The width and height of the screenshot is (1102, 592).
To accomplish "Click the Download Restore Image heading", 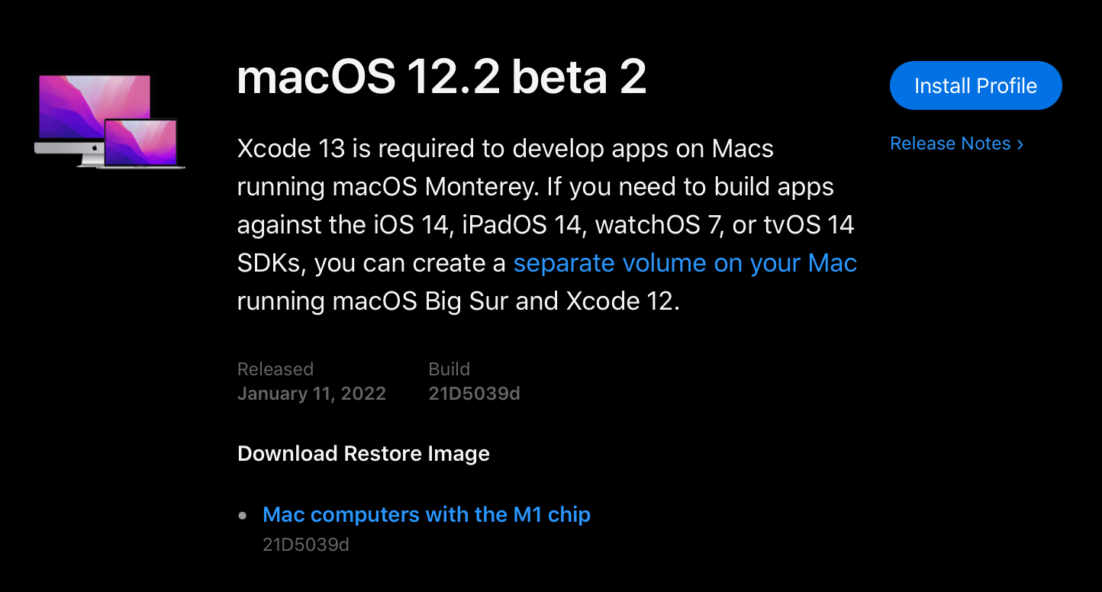I will pos(363,453).
